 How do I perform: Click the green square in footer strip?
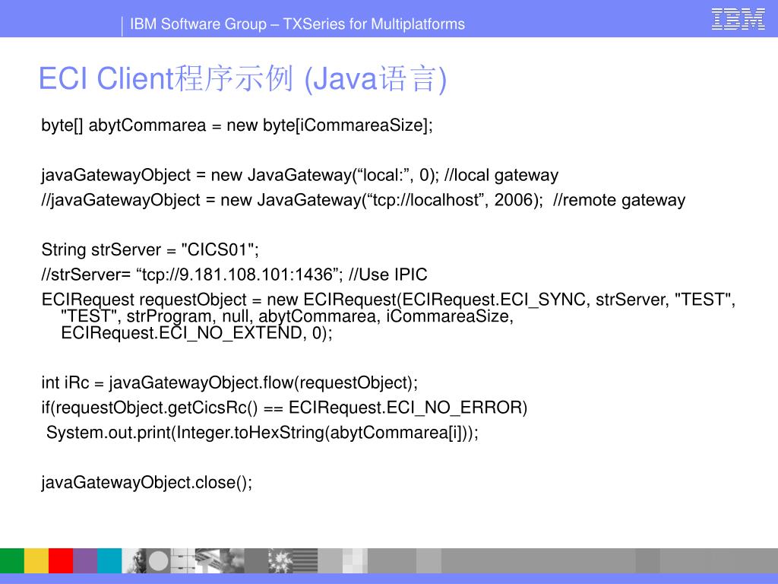point(12,560)
